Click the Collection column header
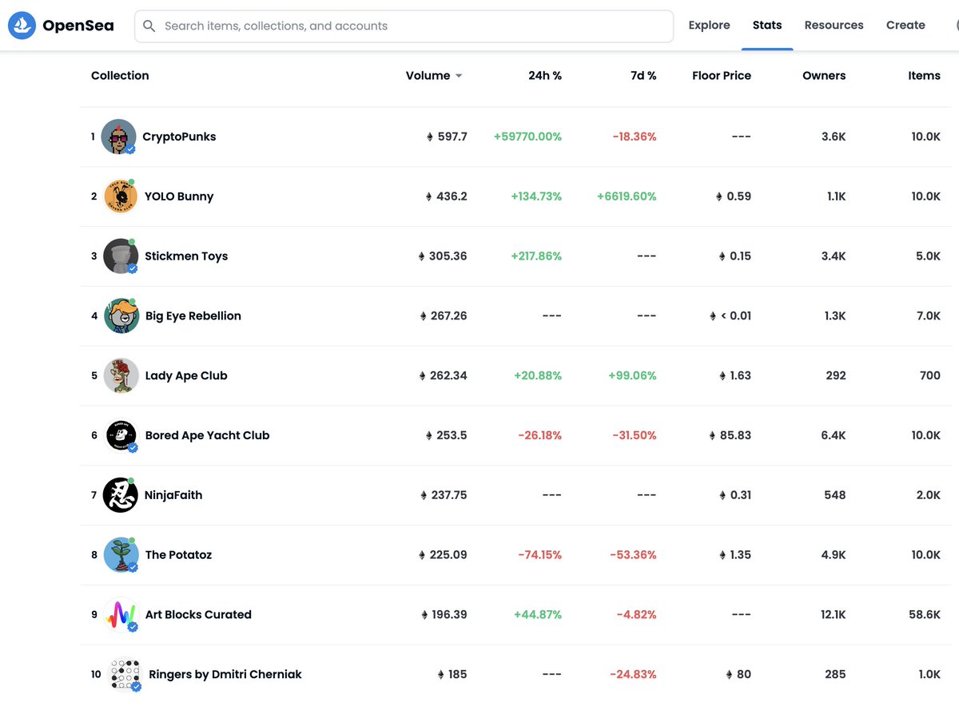959x702 pixels. pos(120,75)
